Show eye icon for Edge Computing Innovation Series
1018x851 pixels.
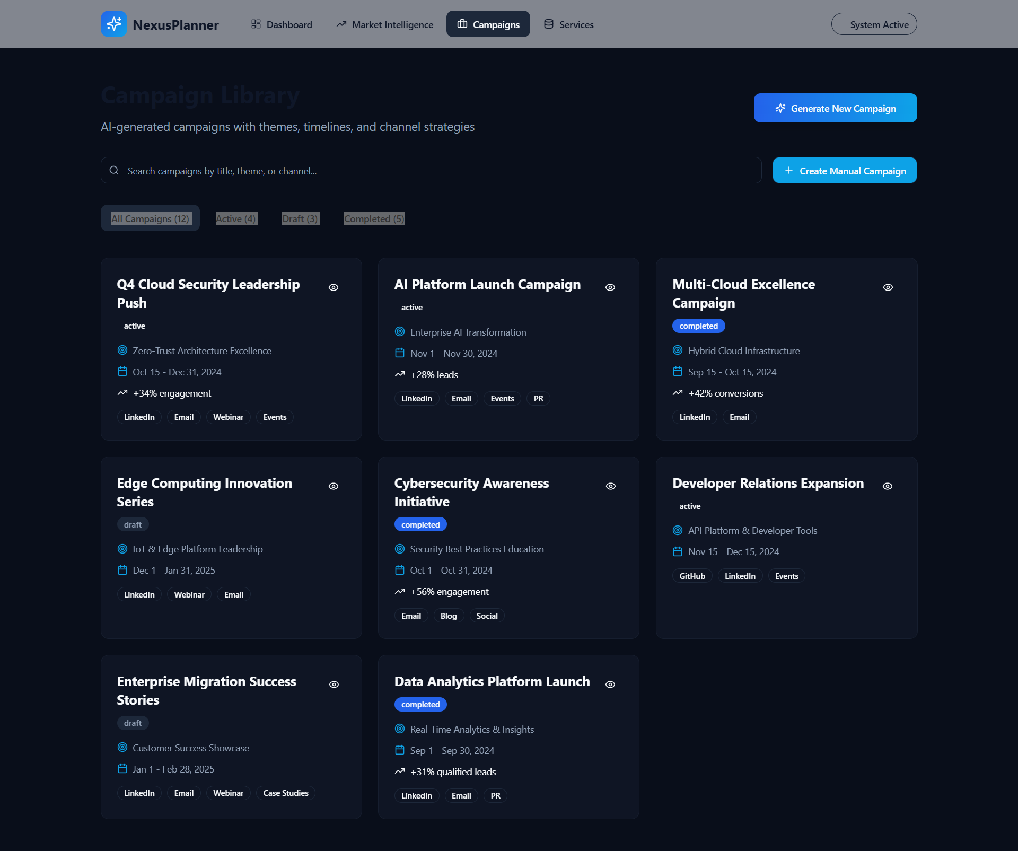334,486
